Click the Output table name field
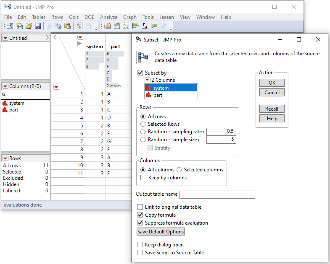 pyautogui.click(x=217, y=194)
